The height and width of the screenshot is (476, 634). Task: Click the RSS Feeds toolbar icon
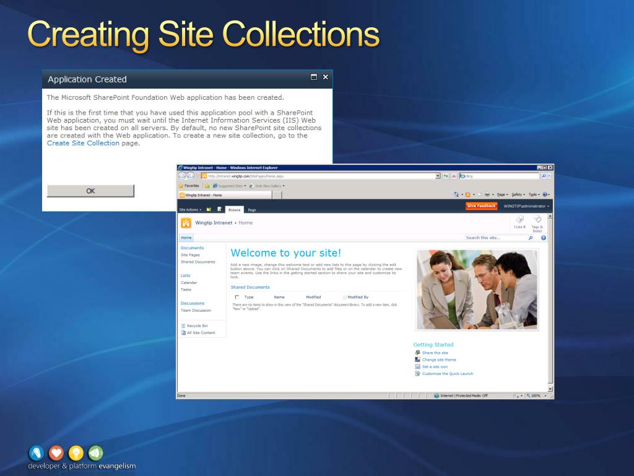coord(468,195)
